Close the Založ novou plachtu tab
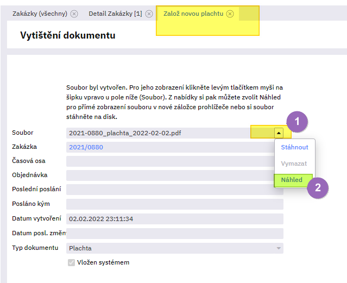Viewport: 347px width, 283px height. (x=230, y=14)
